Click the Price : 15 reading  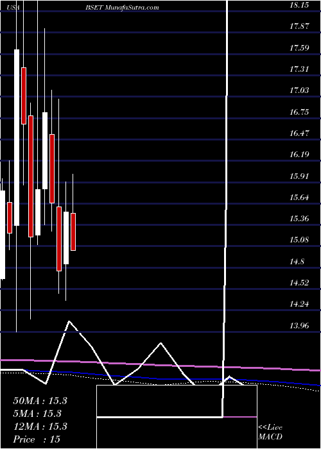coord(37,439)
